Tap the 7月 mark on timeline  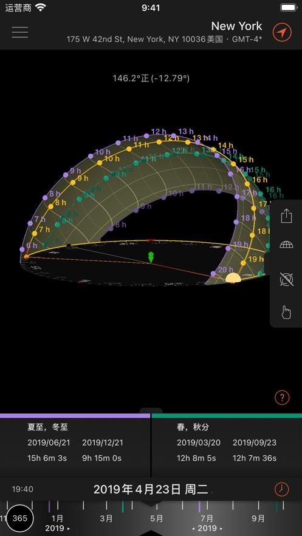(x=206, y=518)
